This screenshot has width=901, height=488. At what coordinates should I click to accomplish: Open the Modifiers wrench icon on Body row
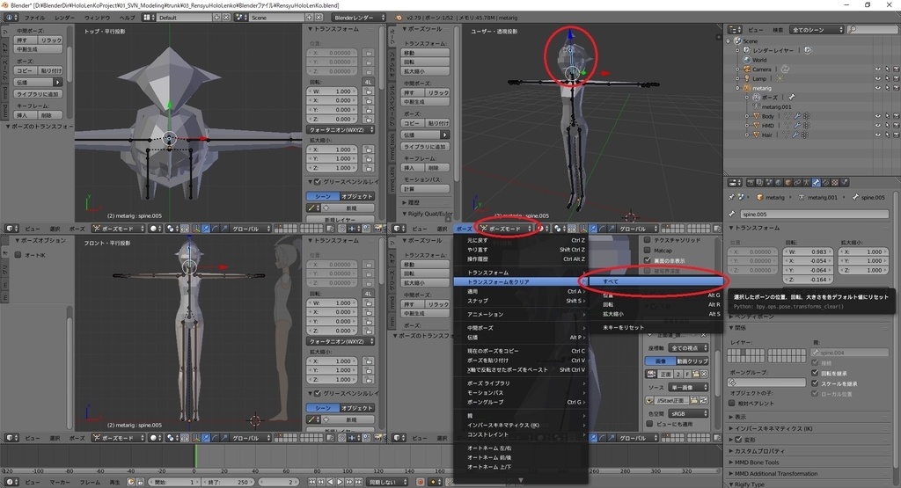click(797, 116)
